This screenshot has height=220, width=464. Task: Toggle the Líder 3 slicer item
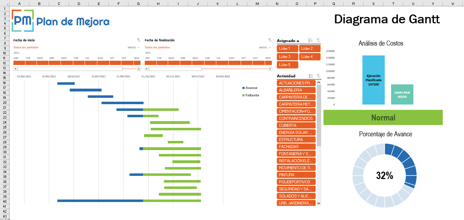(x=287, y=57)
